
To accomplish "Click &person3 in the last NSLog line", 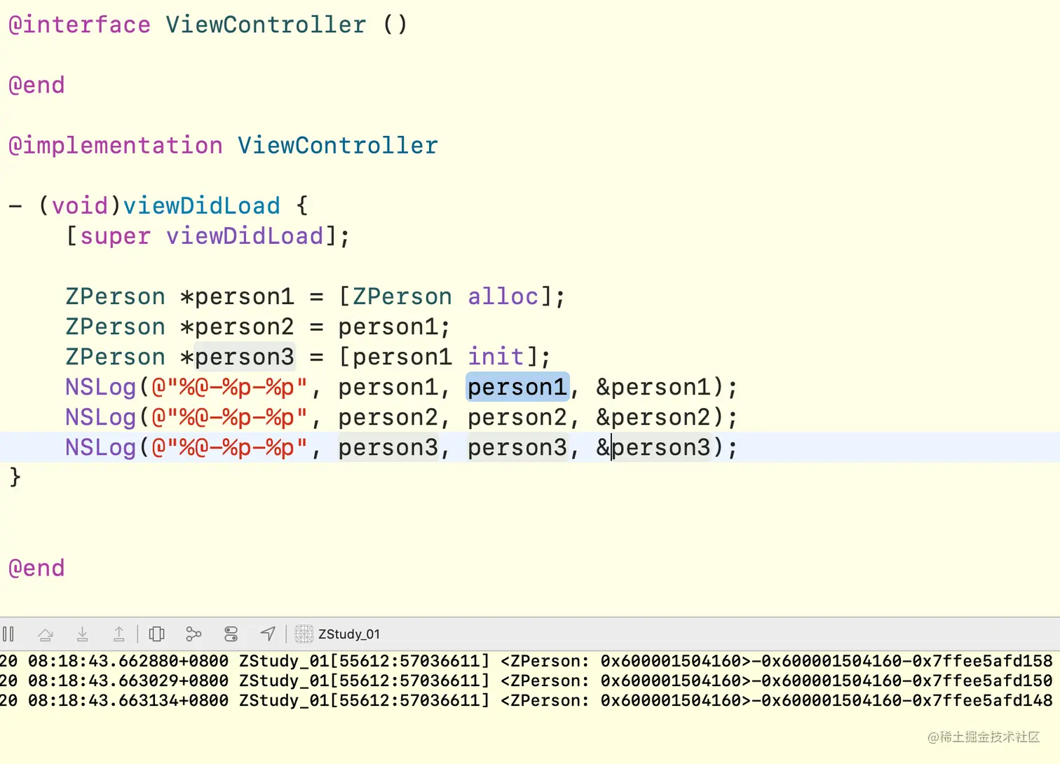I will coord(653,447).
